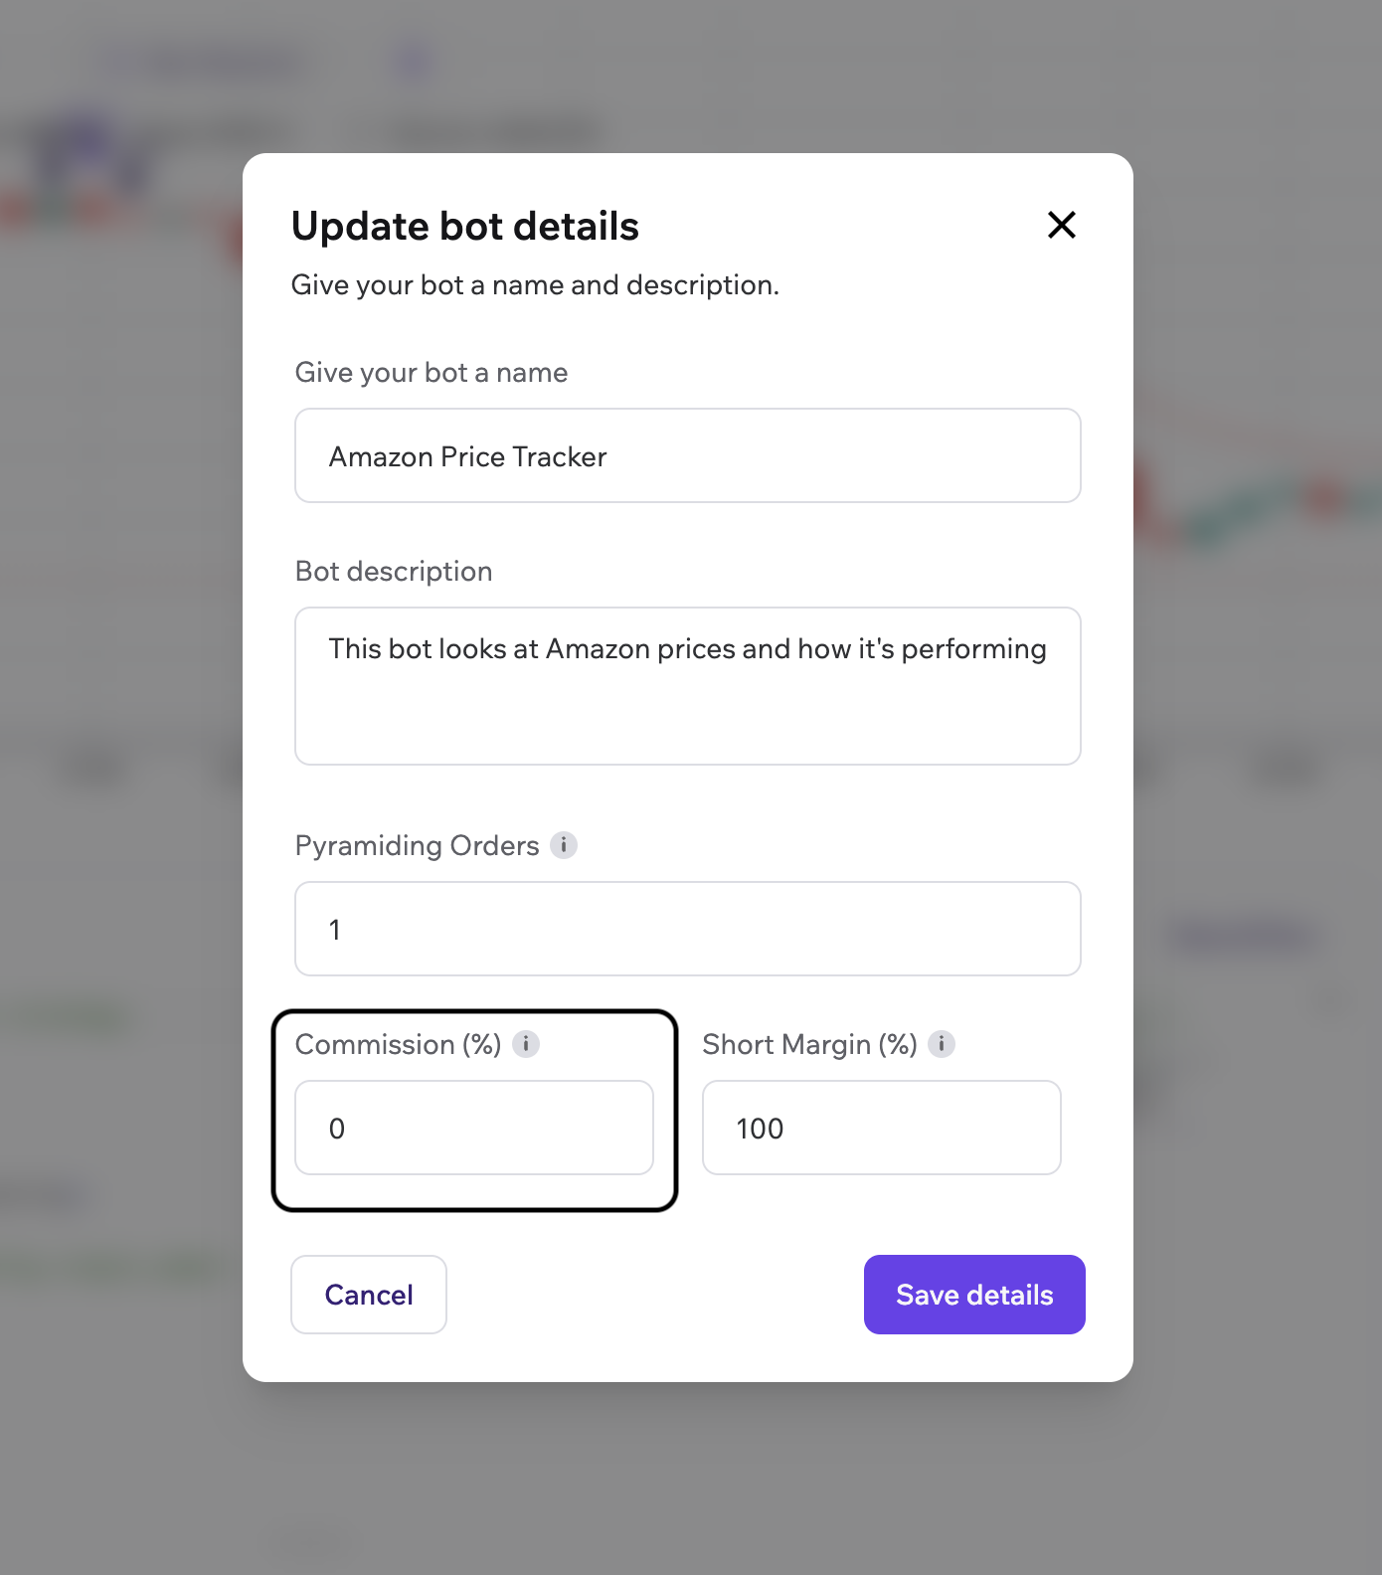The image size is (1382, 1575).
Task: Click the Short Margin (%) input box
Action: [882, 1128]
